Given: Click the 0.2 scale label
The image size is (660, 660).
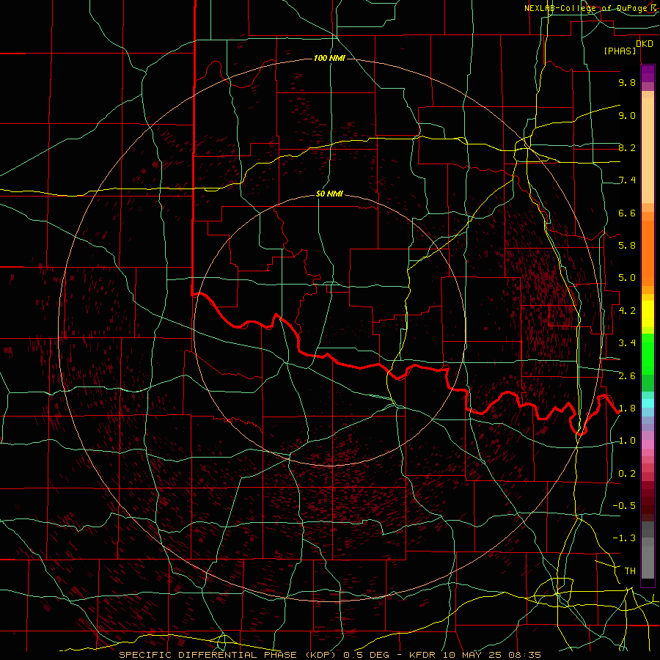Looking at the screenshot, I should point(627,474).
